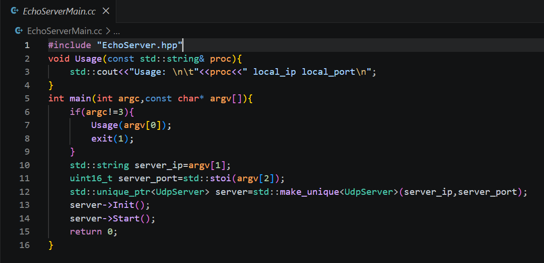Click line number 1 in the gutter
The height and width of the screenshot is (263, 544).
point(27,45)
